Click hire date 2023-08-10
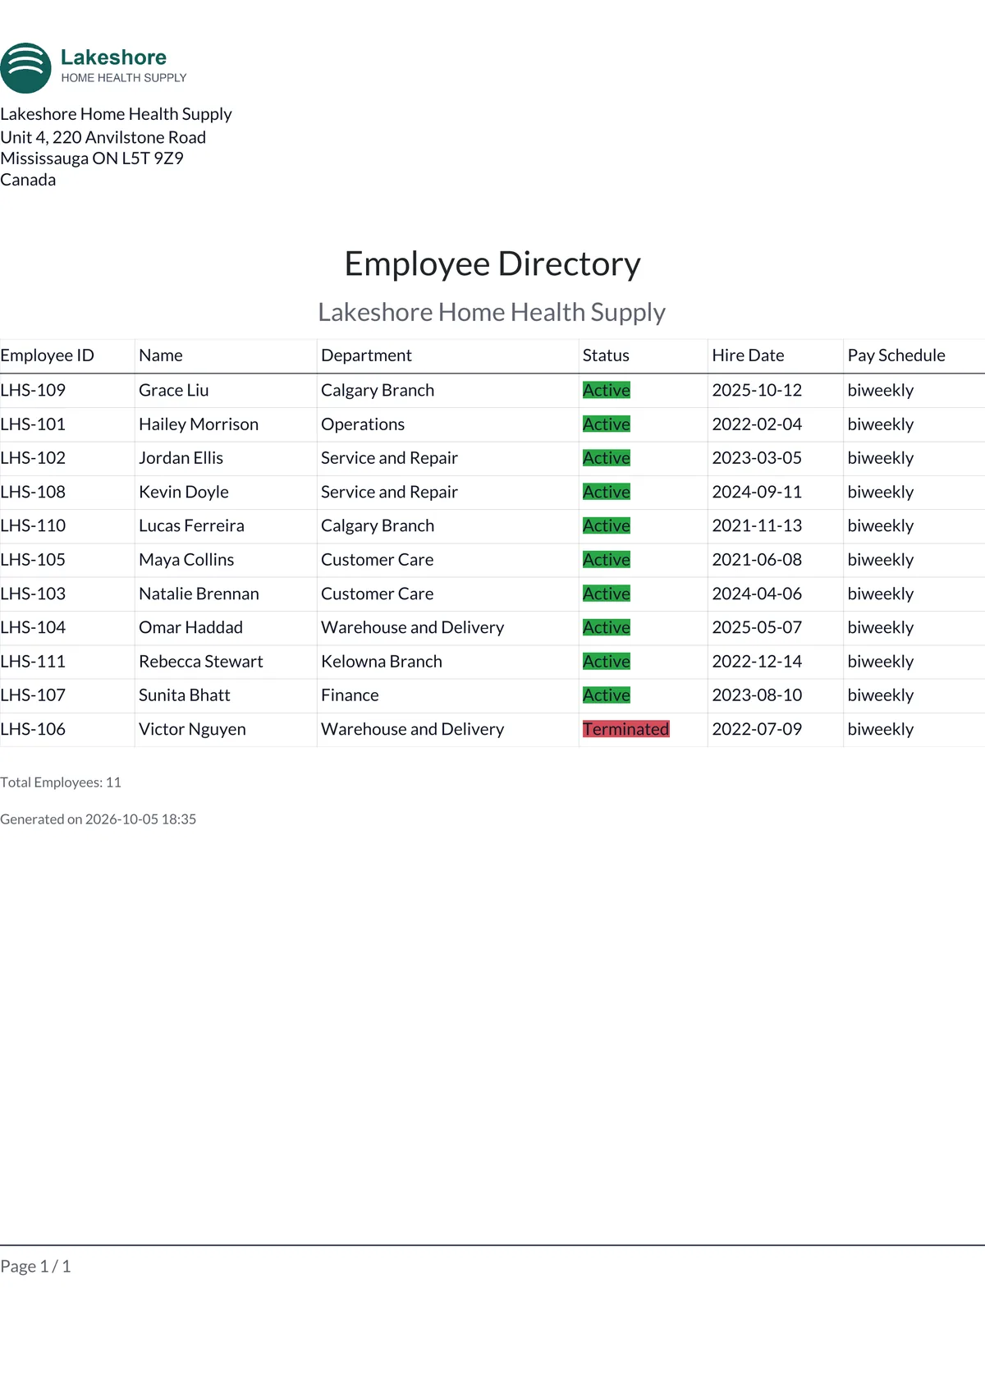Image resolution: width=985 pixels, height=1394 pixels. 757,695
